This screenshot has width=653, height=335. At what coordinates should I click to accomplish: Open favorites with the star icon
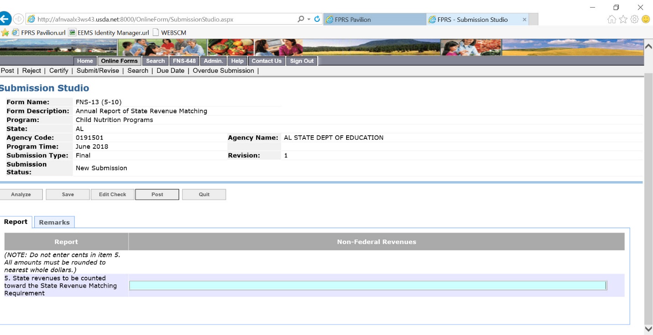[x=623, y=19]
